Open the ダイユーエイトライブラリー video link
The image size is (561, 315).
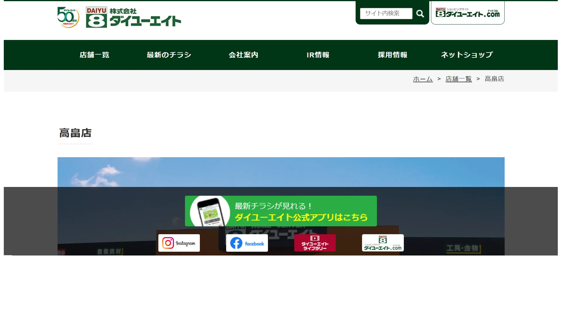315,243
